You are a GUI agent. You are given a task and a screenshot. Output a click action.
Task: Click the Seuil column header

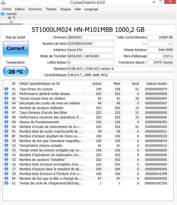point(131,84)
